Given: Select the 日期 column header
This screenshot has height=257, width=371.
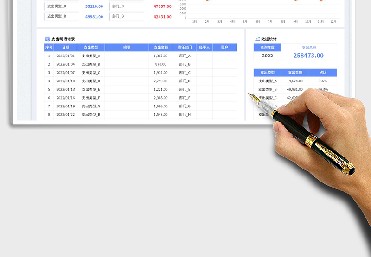Looking at the screenshot, I should pyautogui.click(x=65, y=48).
